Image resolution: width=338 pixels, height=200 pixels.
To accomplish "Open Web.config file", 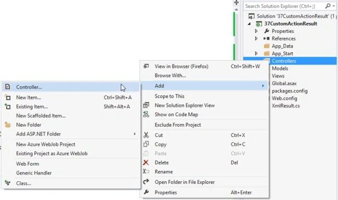I will (284, 98).
